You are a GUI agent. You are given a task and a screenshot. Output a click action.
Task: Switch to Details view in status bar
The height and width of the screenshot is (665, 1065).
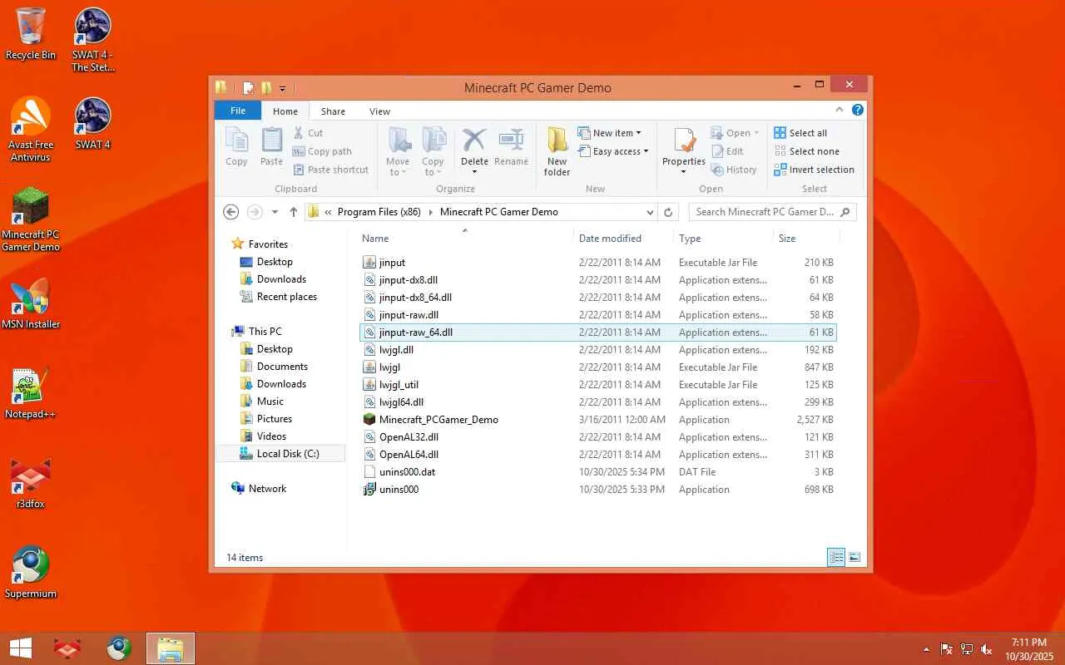836,557
